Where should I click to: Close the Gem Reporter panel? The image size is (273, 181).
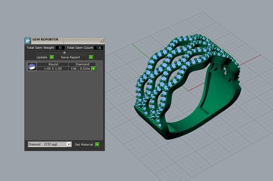102,41
